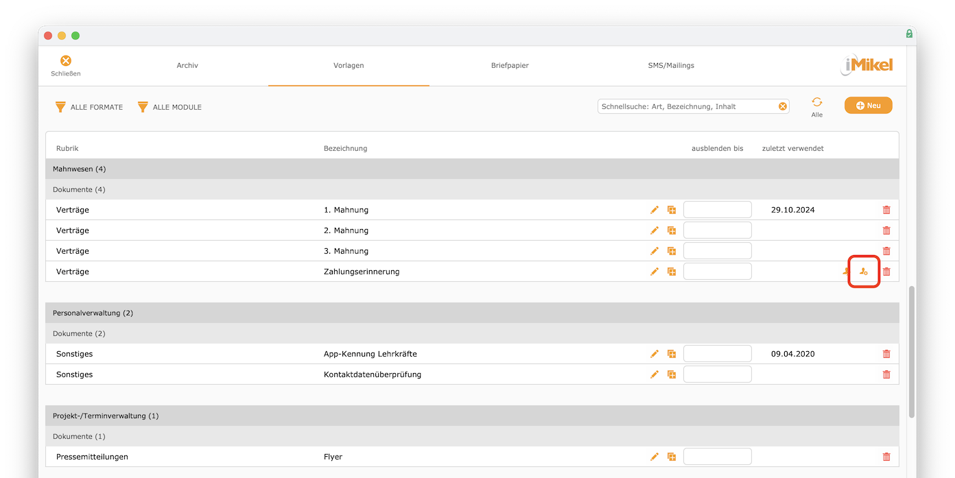This screenshot has width=955, height=478.
Task: Click the Mahnwesen (4) group header
Action: click(x=472, y=169)
